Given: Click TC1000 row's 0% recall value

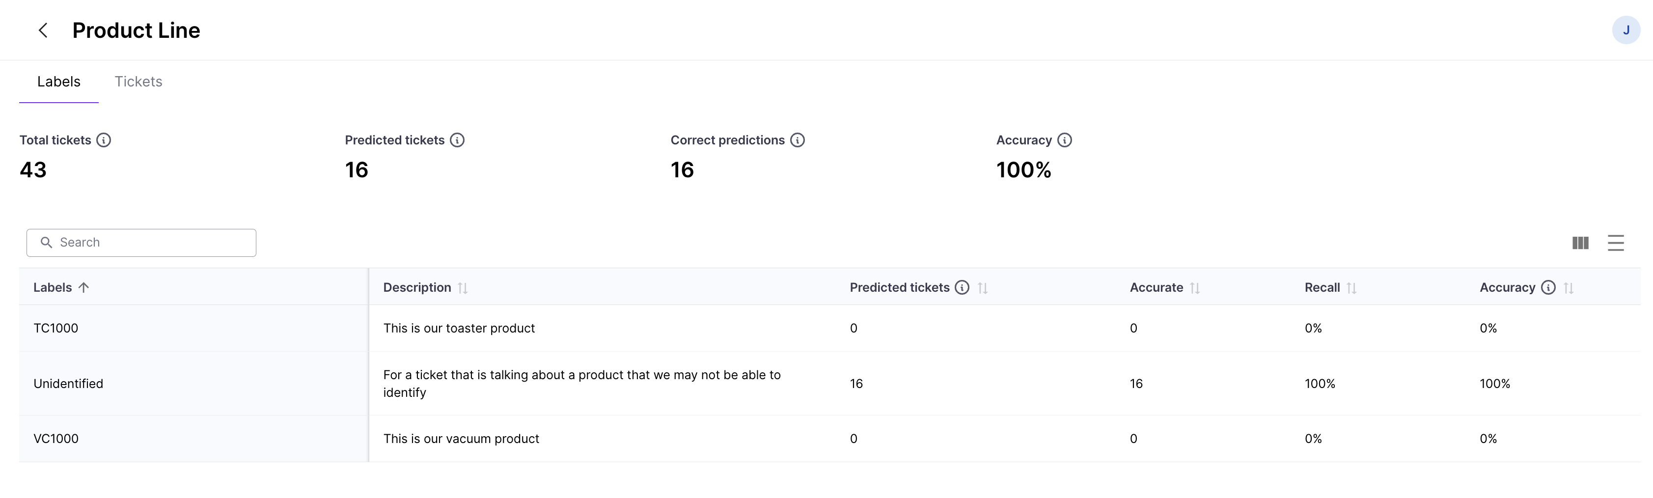Looking at the screenshot, I should (x=1313, y=328).
